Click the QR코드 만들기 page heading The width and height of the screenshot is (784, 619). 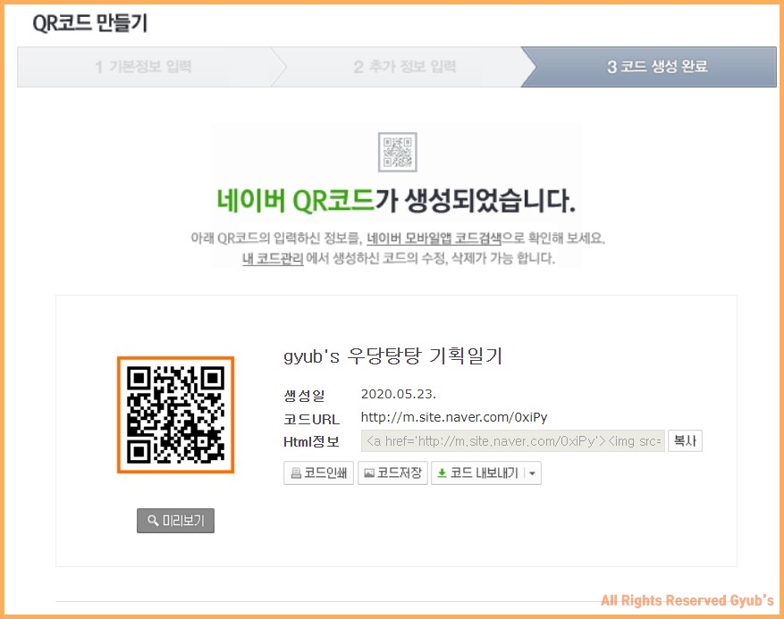90,23
